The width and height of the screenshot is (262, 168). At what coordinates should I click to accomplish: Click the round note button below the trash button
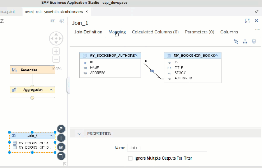tap(61, 156)
